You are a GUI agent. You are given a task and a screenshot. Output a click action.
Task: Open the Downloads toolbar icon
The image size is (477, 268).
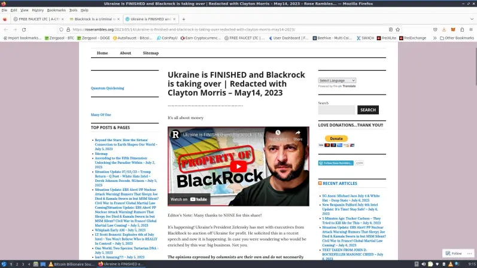[444, 29]
